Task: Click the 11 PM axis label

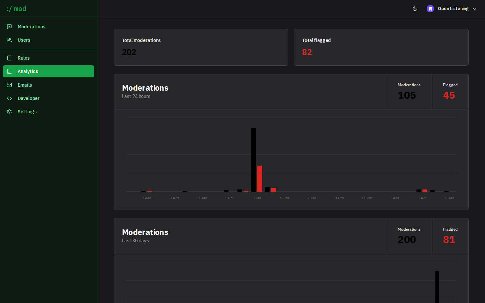Action: [x=367, y=198]
